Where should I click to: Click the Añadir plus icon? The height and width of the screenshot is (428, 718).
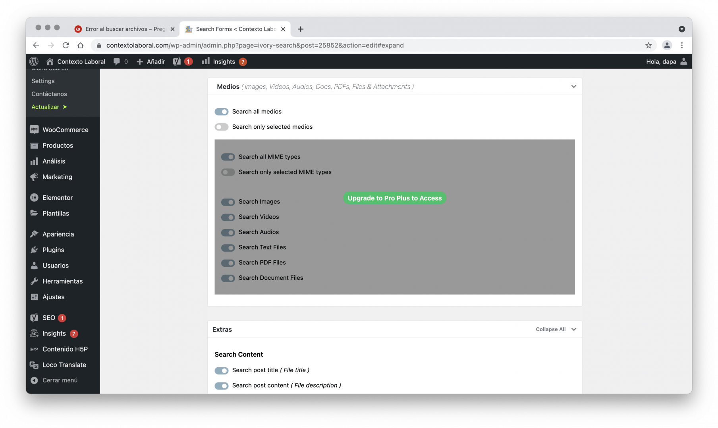140,61
